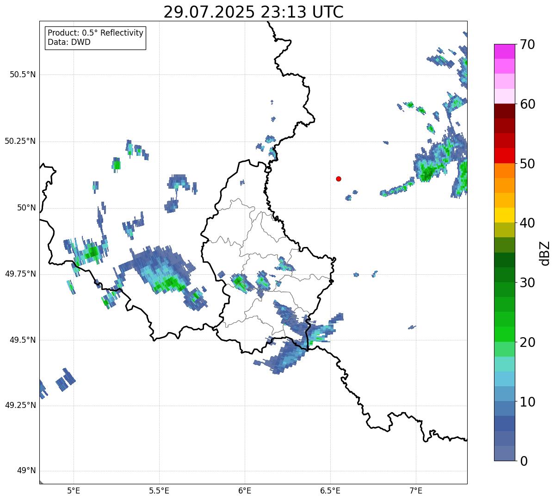The height and width of the screenshot is (500, 556).
Task: Click the 49.75°N latitude label
Action: click(20, 274)
